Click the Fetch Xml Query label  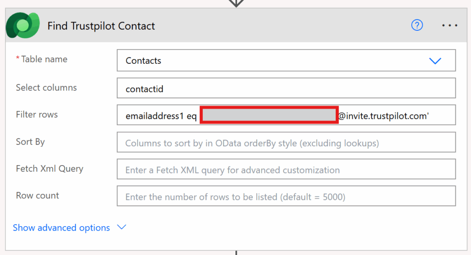(x=49, y=169)
